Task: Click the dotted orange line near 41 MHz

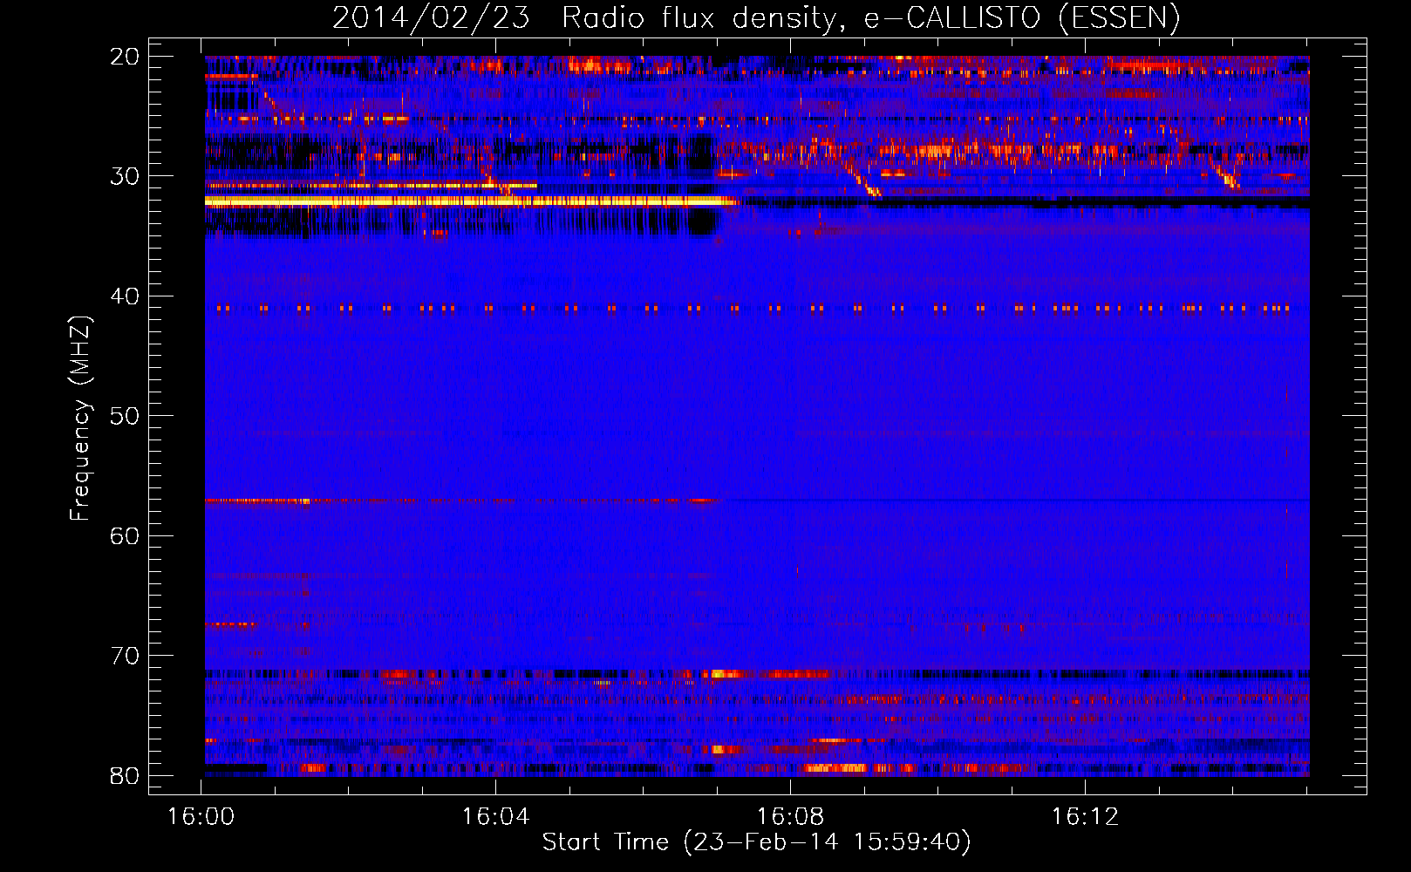Action: 754,308
